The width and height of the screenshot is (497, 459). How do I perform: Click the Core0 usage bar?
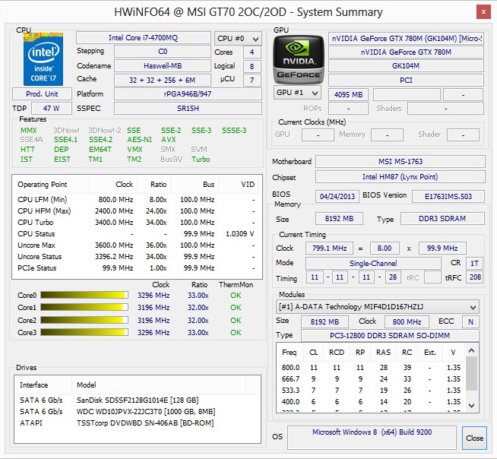(x=84, y=295)
